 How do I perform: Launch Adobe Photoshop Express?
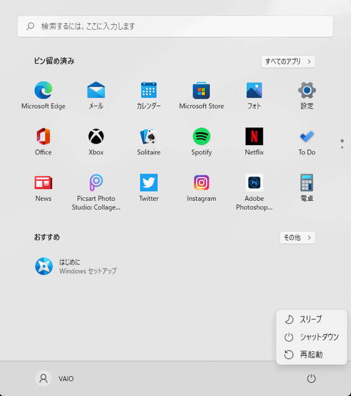pyautogui.click(x=254, y=192)
